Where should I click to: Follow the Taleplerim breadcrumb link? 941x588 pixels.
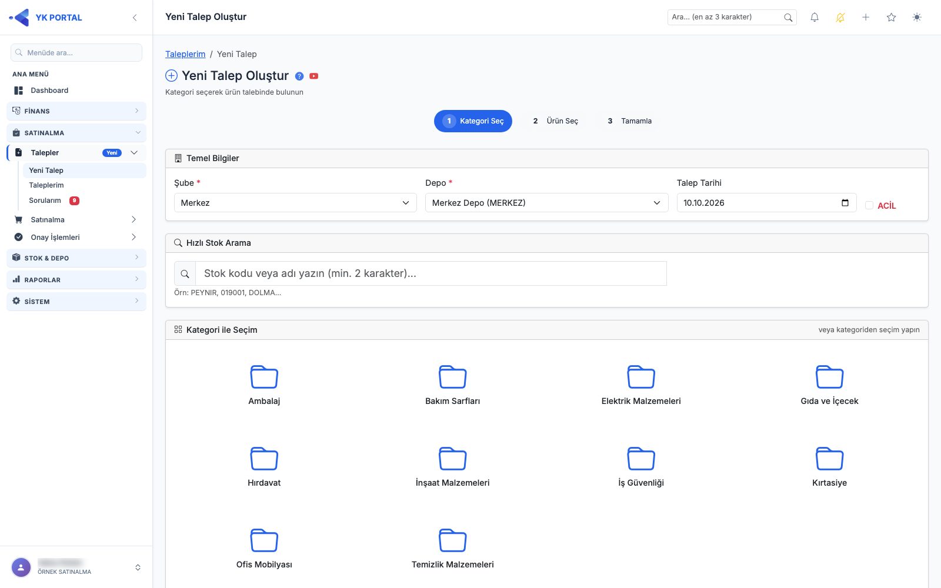coord(185,54)
